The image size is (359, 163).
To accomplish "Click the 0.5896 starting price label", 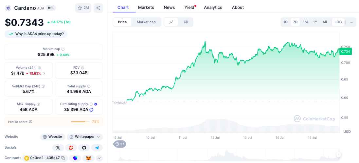I will coord(119,103).
